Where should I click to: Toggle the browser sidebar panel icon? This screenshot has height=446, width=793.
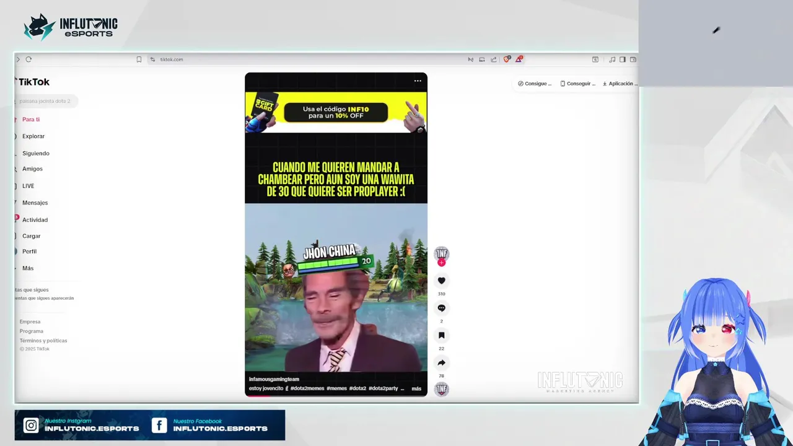coord(623,59)
